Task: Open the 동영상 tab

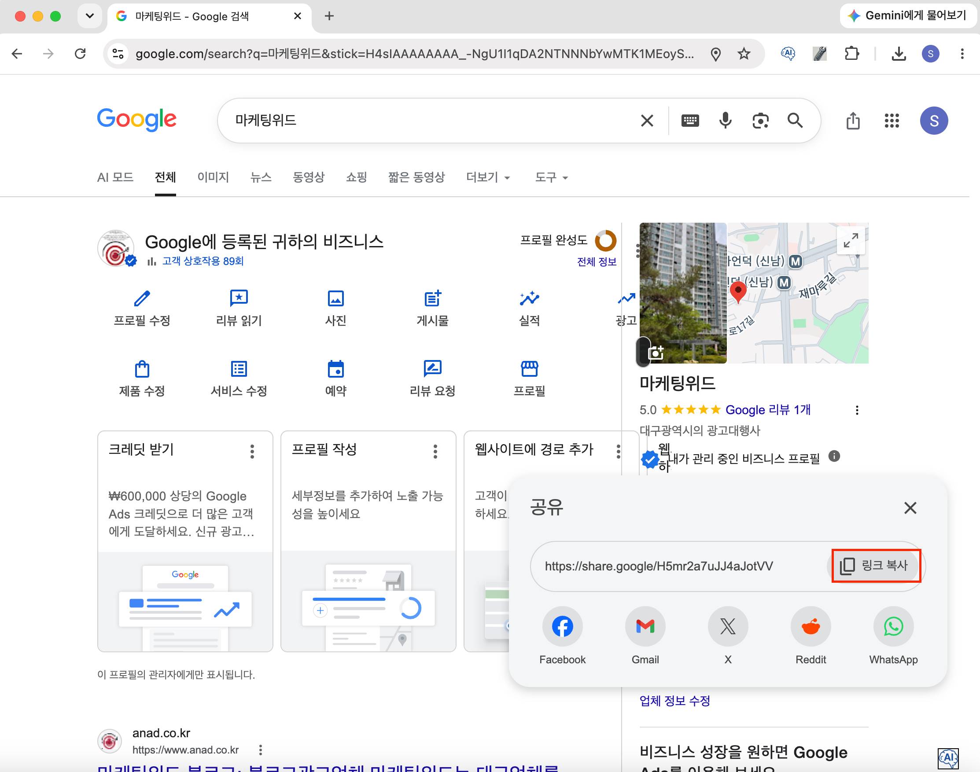Action: [x=309, y=177]
